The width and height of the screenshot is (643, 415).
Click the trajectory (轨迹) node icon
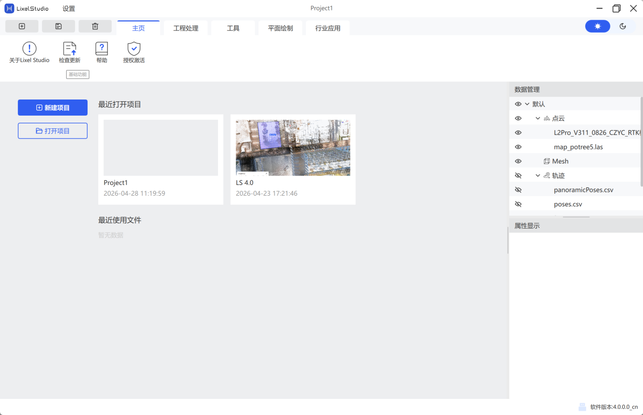[x=547, y=175]
